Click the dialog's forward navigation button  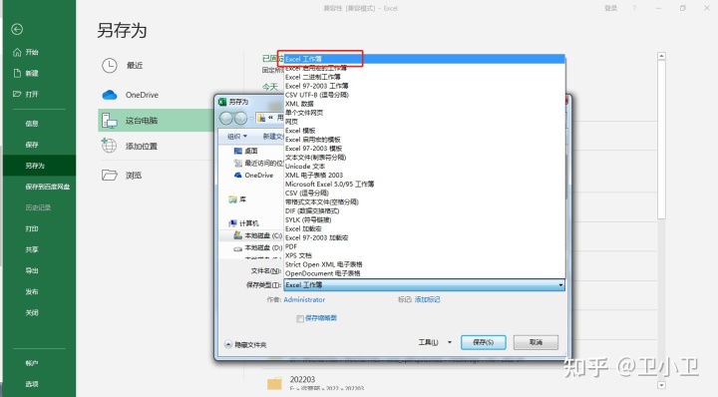coord(240,118)
